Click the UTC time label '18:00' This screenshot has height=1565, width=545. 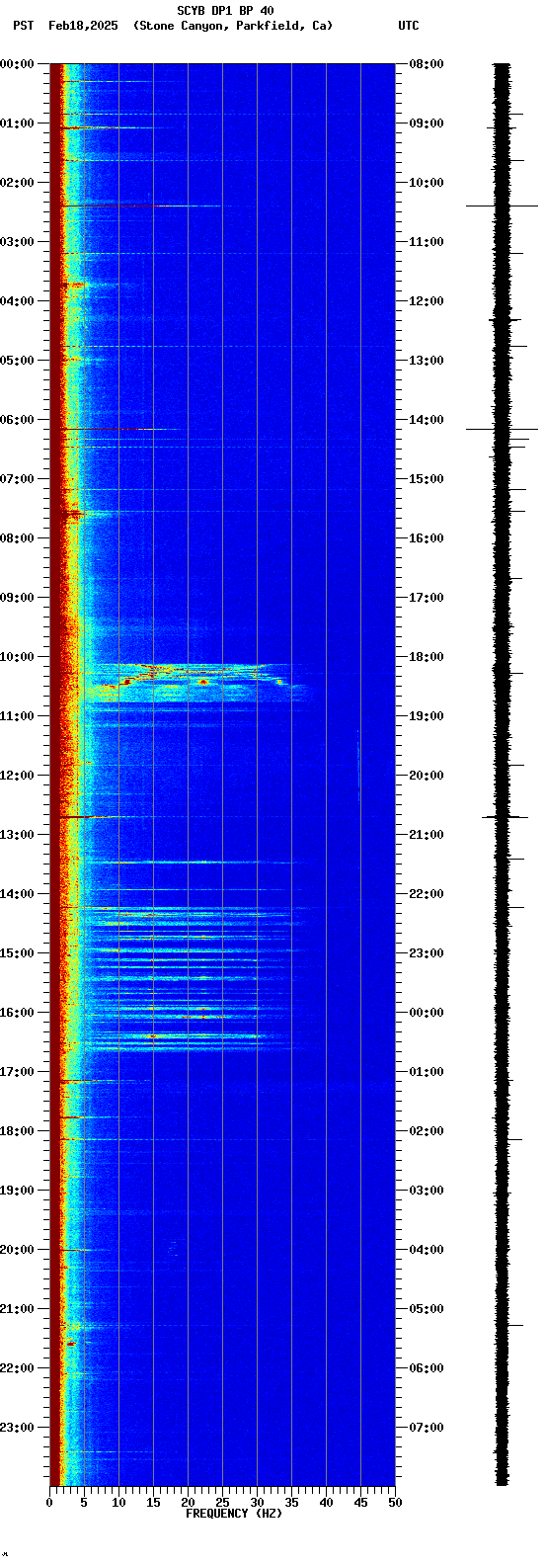pyautogui.click(x=426, y=657)
